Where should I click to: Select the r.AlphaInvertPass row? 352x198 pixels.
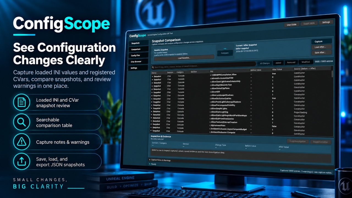click(x=241, y=126)
